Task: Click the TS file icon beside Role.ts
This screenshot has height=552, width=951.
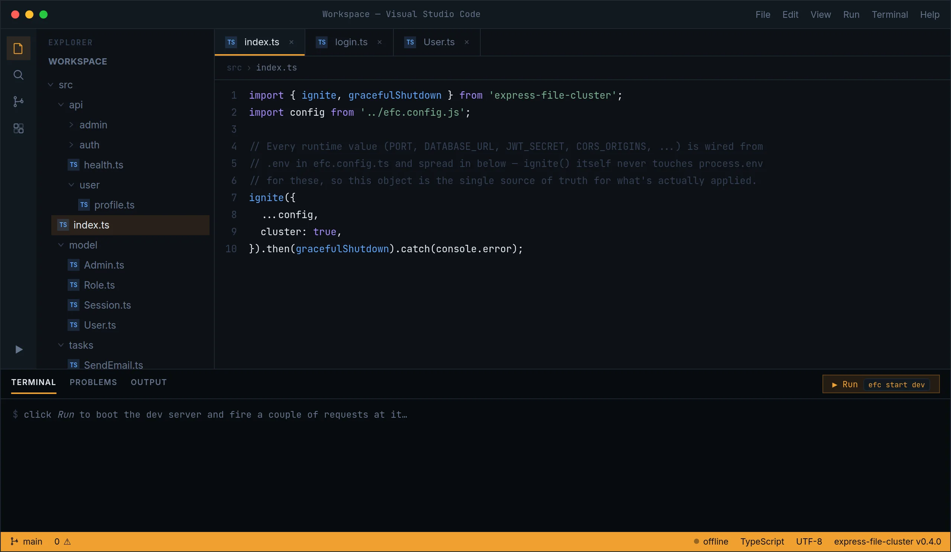Action: pyautogui.click(x=74, y=285)
